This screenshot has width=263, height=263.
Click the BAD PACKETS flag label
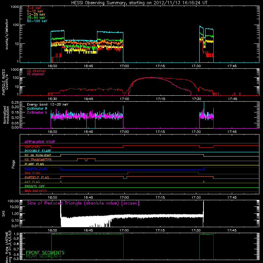36,191
